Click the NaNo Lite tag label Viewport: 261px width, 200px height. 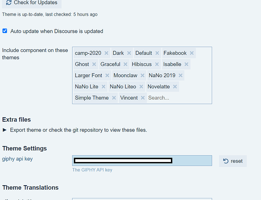[86, 86]
